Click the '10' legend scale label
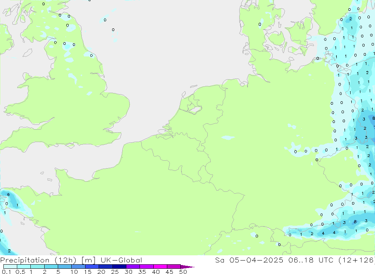The width and height of the screenshot is (375, 274). click(x=74, y=272)
